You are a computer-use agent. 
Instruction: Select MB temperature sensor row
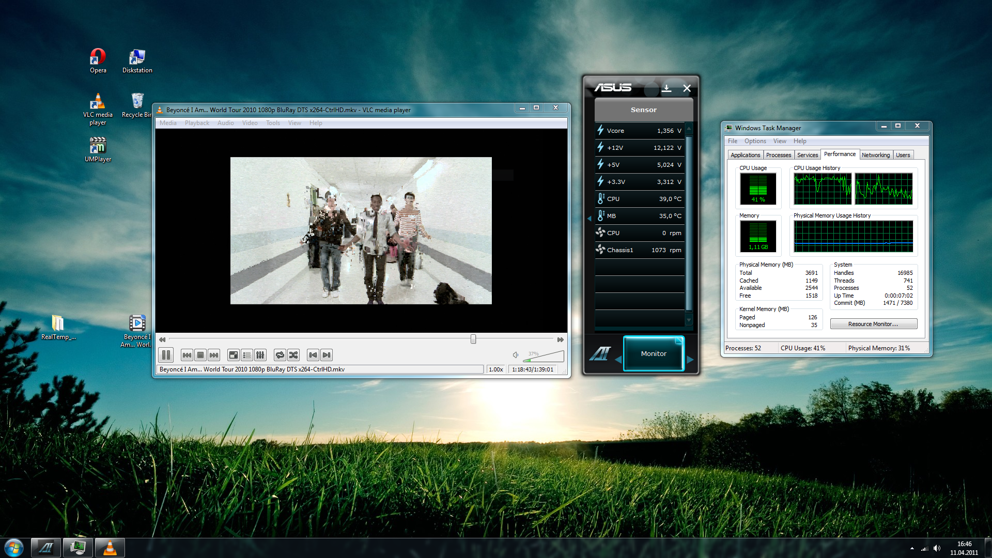[x=640, y=216]
